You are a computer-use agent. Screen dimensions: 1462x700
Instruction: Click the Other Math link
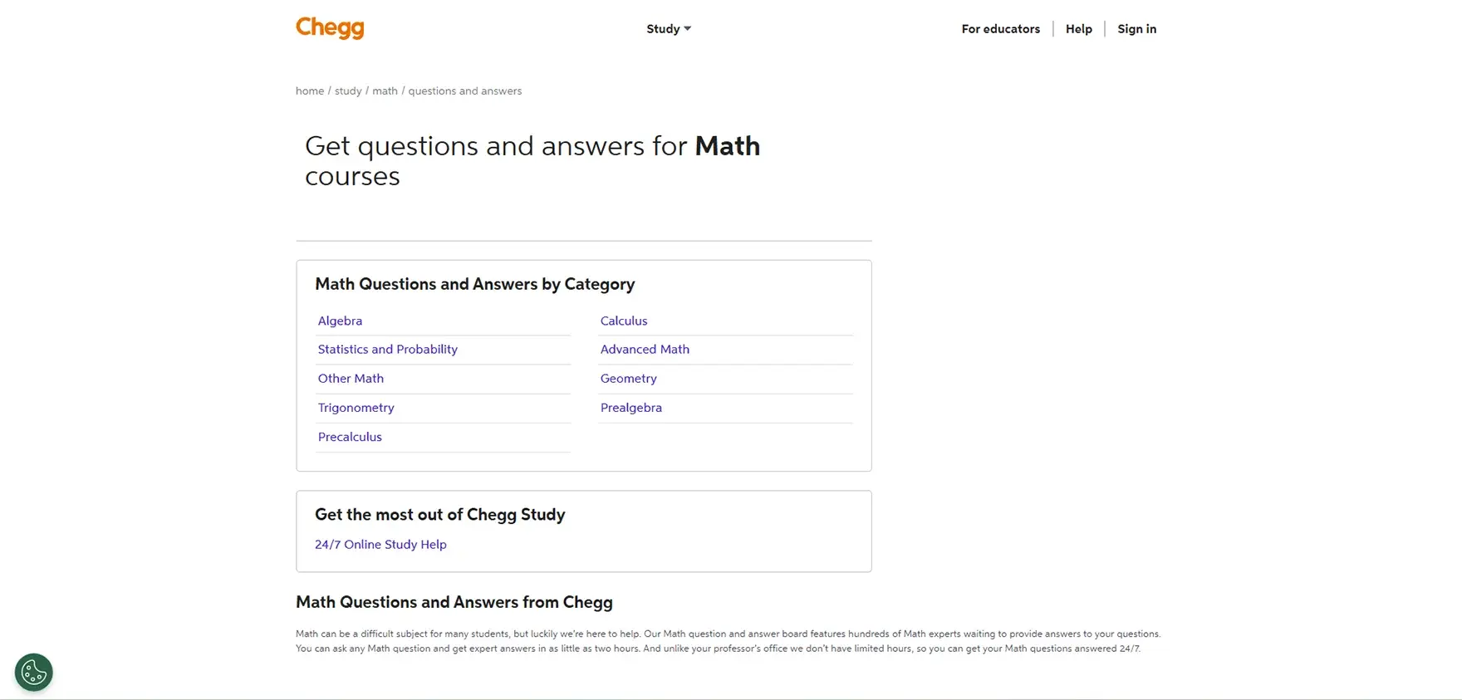351,378
